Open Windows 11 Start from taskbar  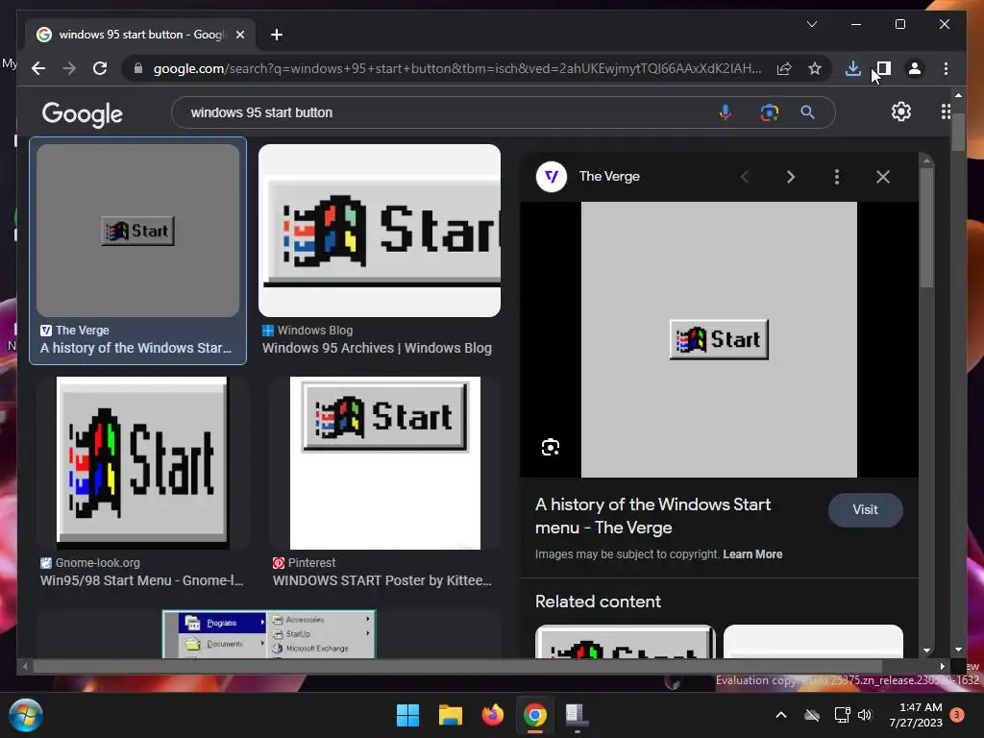pyautogui.click(x=407, y=715)
